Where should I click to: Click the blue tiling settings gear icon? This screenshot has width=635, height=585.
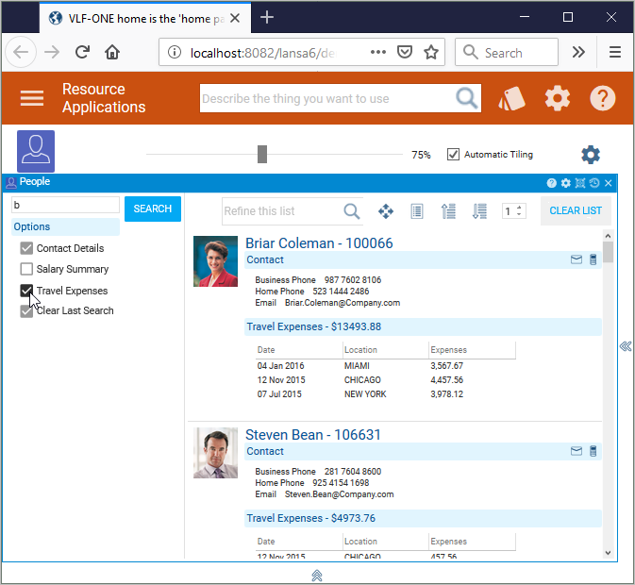591,155
